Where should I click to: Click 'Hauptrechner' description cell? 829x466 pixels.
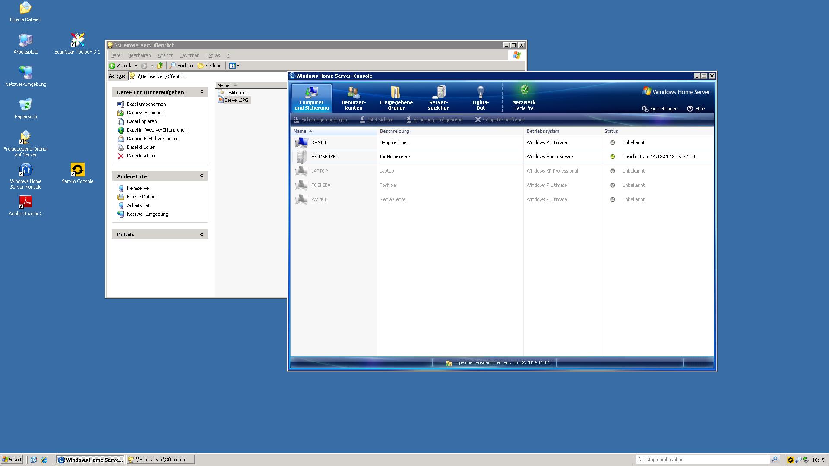point(394,142)
